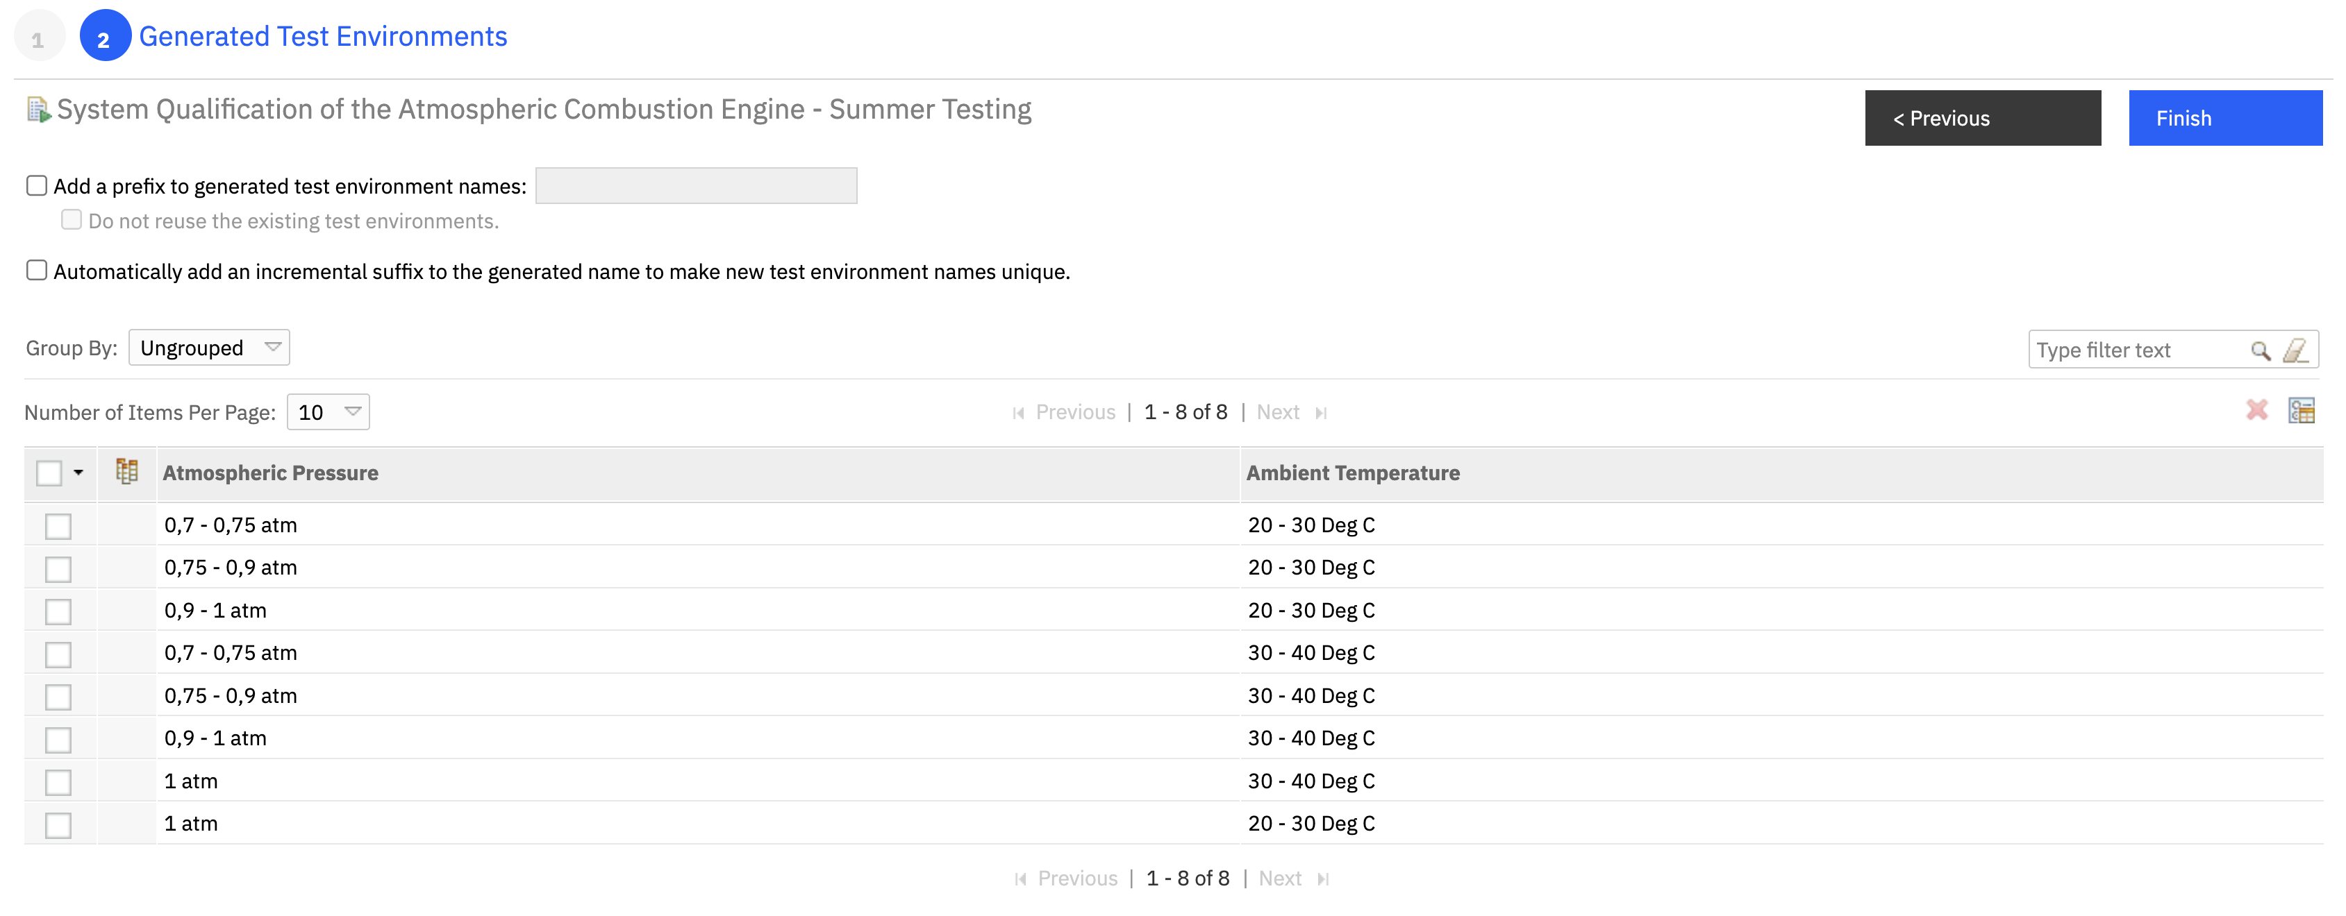This screenshot has height=916, width=2346.
Task: Open the column display settings icon
Action: point(2300,410)
